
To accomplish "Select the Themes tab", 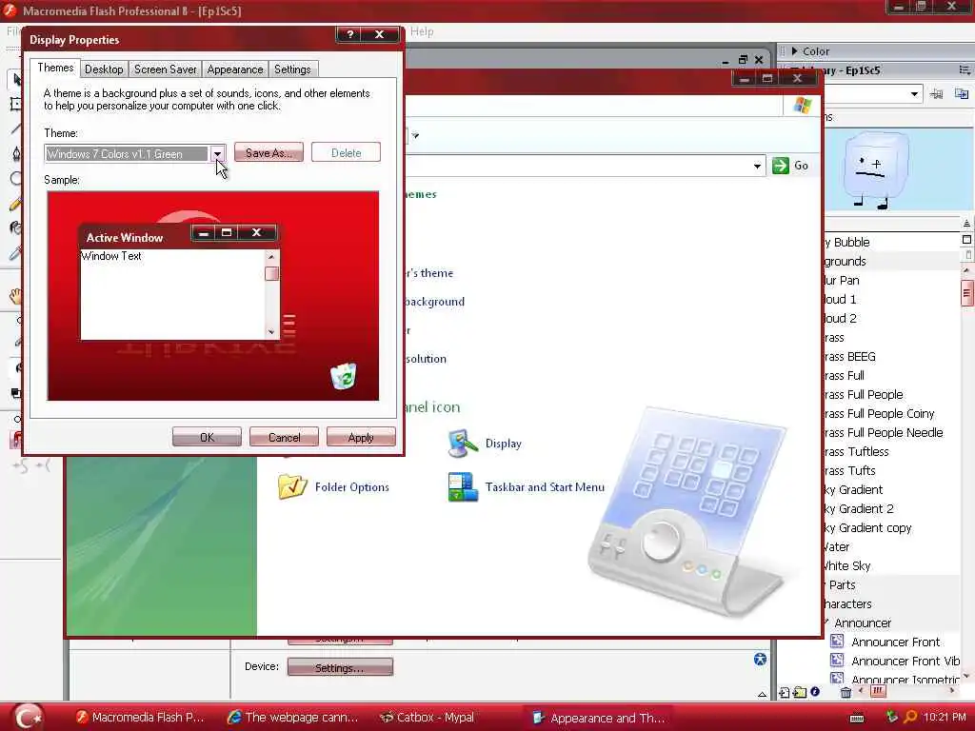I will pos(55,68).
